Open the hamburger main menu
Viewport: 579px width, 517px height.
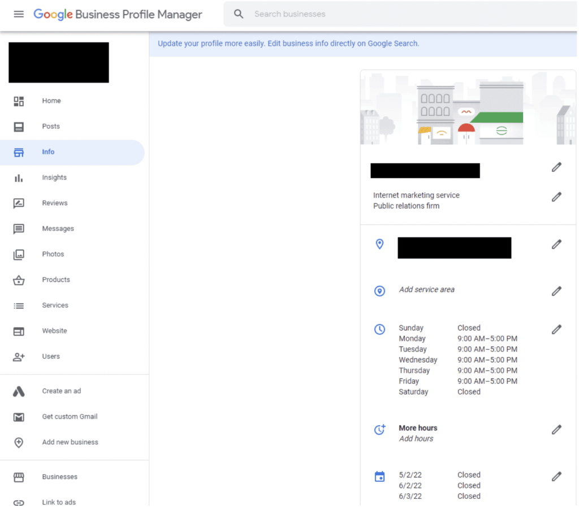(x=19, y=14)
